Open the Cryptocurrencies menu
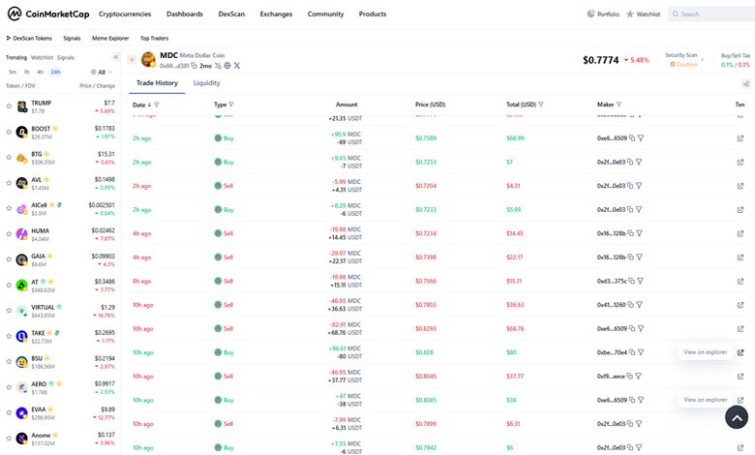The height and width of the screenshot is (455, 755). pyautogui.click(x=125, y=14)
